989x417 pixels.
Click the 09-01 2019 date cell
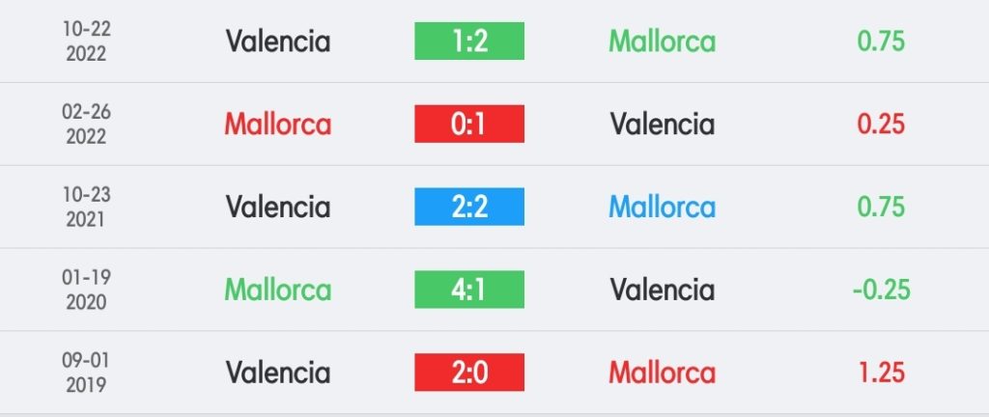86,373
